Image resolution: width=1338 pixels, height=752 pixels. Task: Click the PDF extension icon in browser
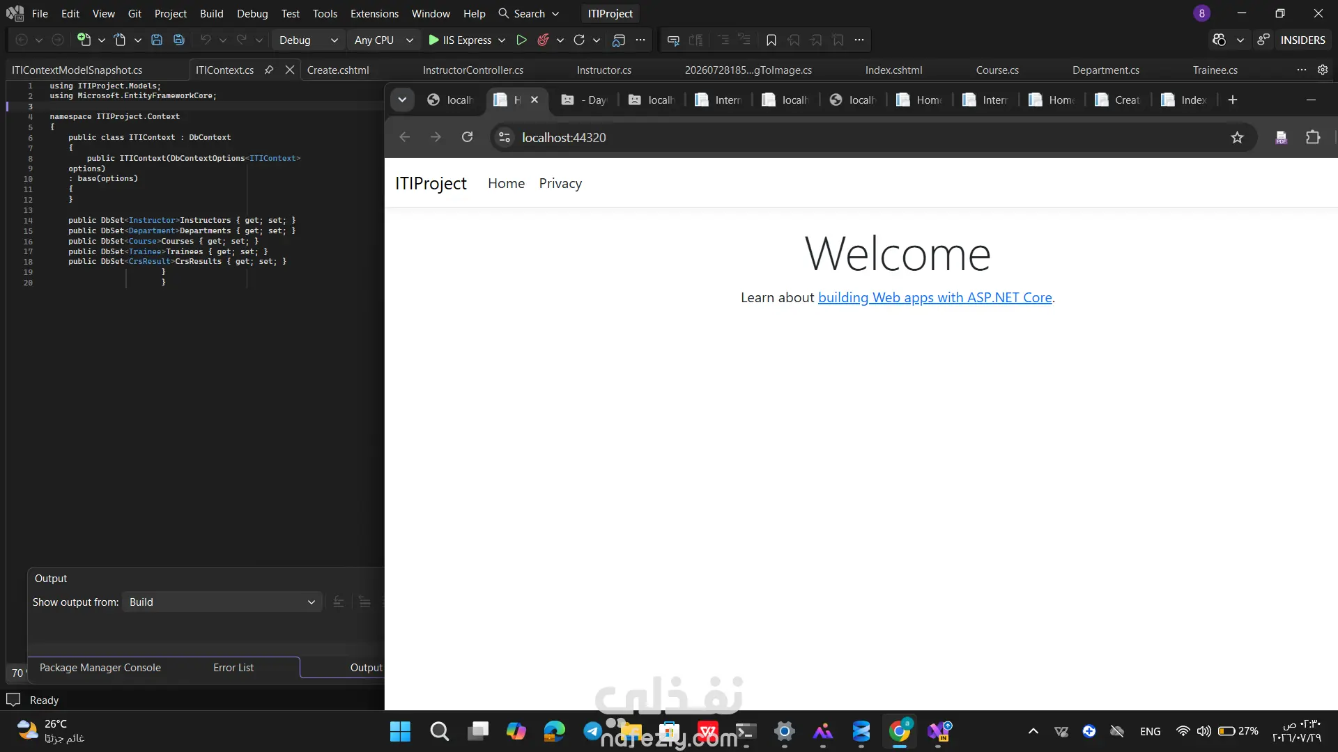[x=1281, y=137]
